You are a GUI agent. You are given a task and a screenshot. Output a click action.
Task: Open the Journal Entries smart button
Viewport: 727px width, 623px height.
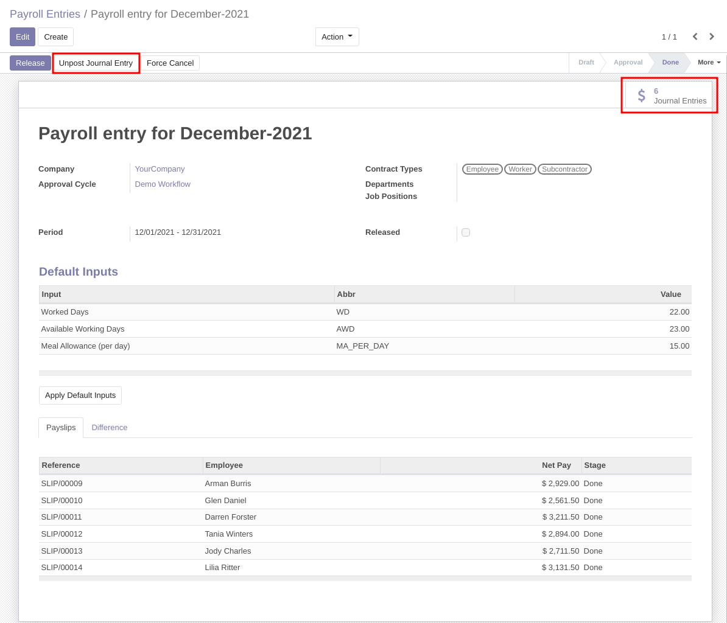click(x=669, y=96)
